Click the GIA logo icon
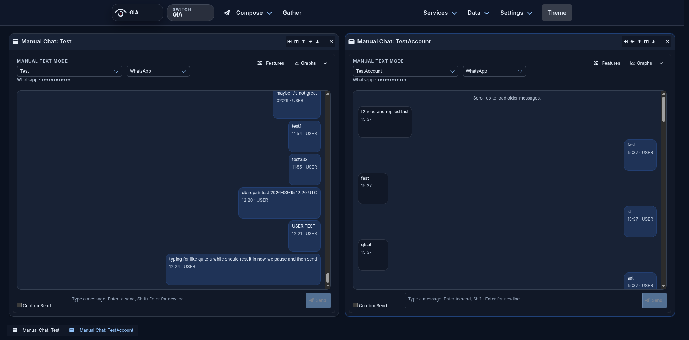Screen dimensions: 689x340 [x=120, y=12]
